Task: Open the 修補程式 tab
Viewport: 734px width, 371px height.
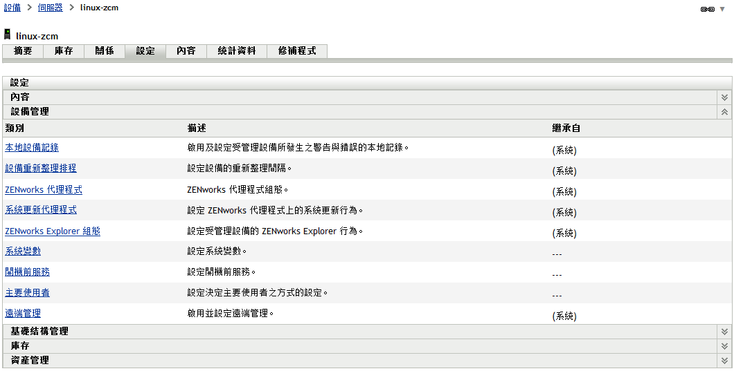Action: point(297,51)
